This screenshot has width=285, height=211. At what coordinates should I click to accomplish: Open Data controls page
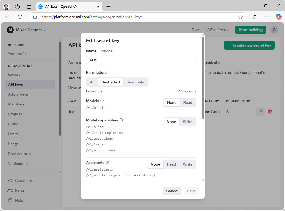[x=20, y=154]
